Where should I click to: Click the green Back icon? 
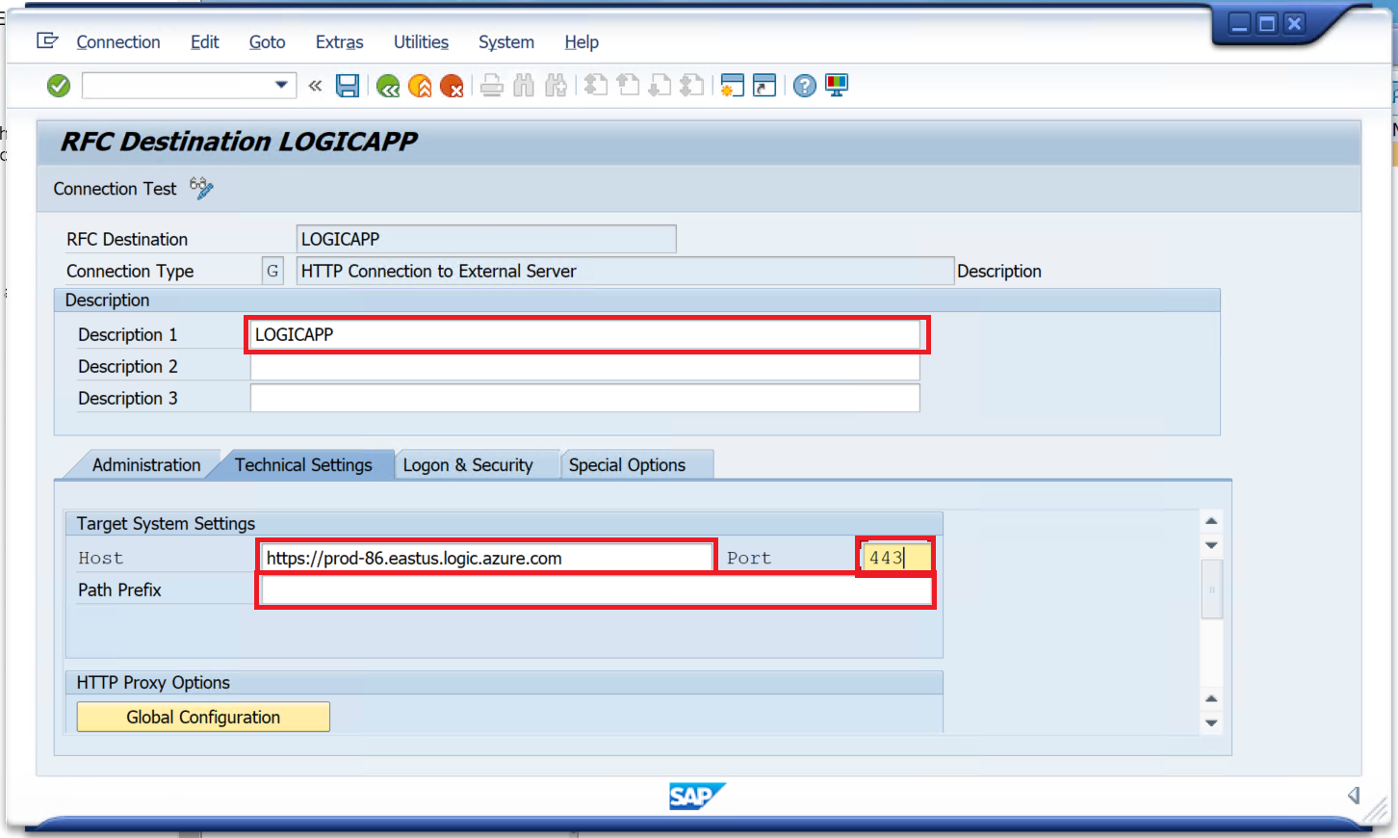[x=388, y=87]
